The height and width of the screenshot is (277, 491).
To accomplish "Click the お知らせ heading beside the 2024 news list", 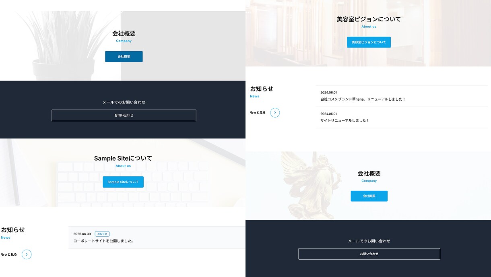I will pyautogui.click(x=262, y=89).
